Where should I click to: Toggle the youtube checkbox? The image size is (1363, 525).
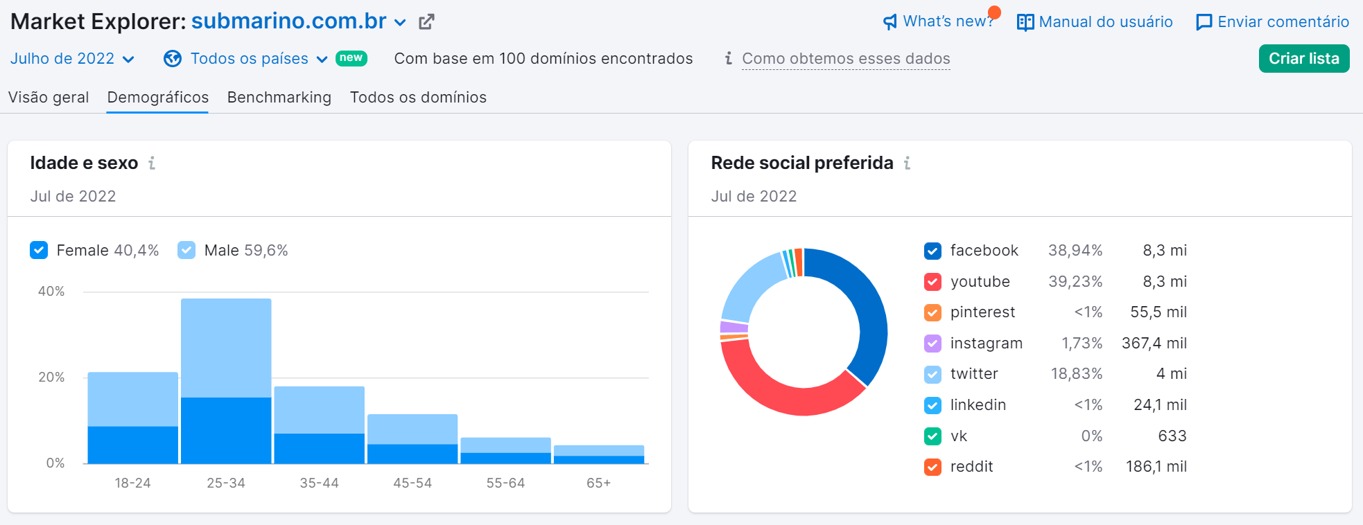pyautogui.click(x=932, y=282)
